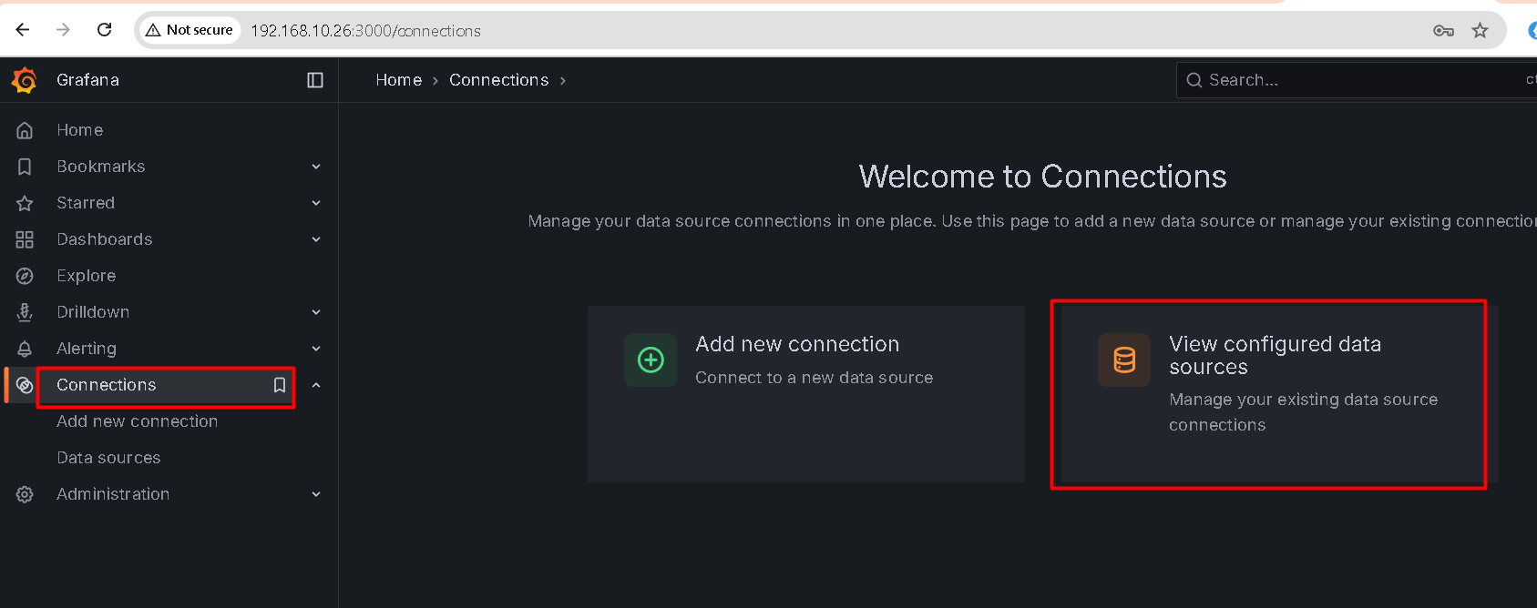Click the bookmark icon beside Connections
1537x608 pixels.
pyautogui.click(x=280, y=385)
